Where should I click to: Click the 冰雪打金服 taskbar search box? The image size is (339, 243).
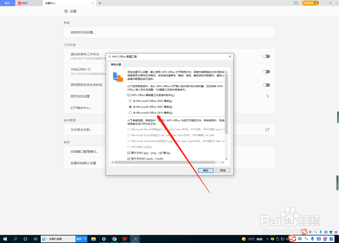58,239
